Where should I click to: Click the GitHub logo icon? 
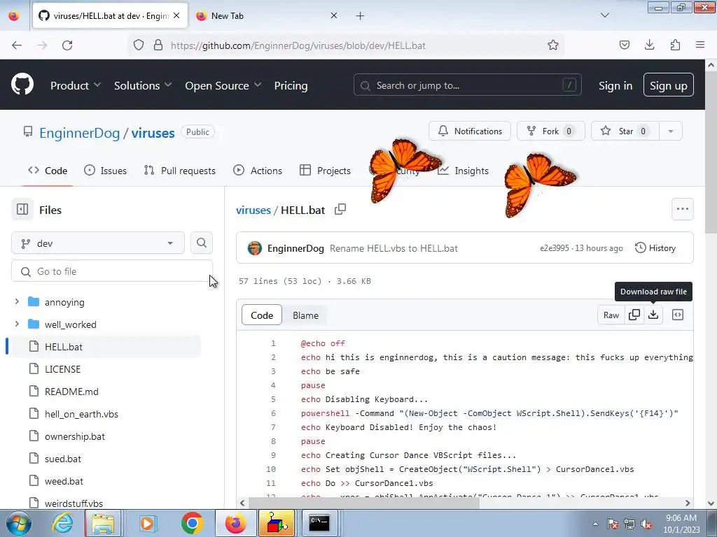[22, 85]
